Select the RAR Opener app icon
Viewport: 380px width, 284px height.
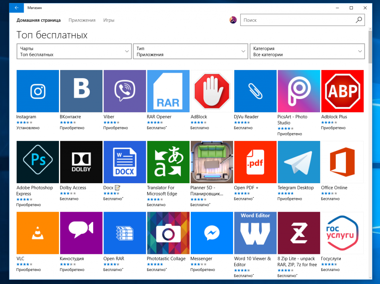pyautogui.click(x=168, y=91)
